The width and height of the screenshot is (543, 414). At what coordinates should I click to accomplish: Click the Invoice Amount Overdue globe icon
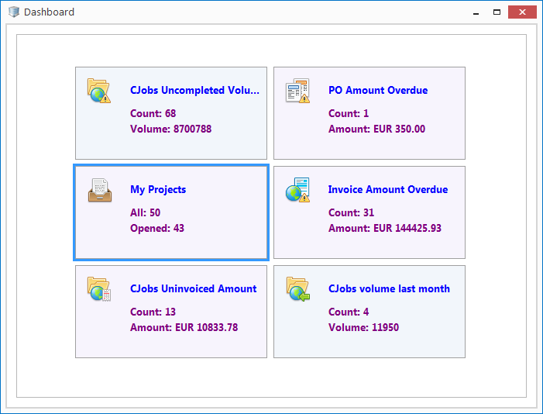[297, 190]
